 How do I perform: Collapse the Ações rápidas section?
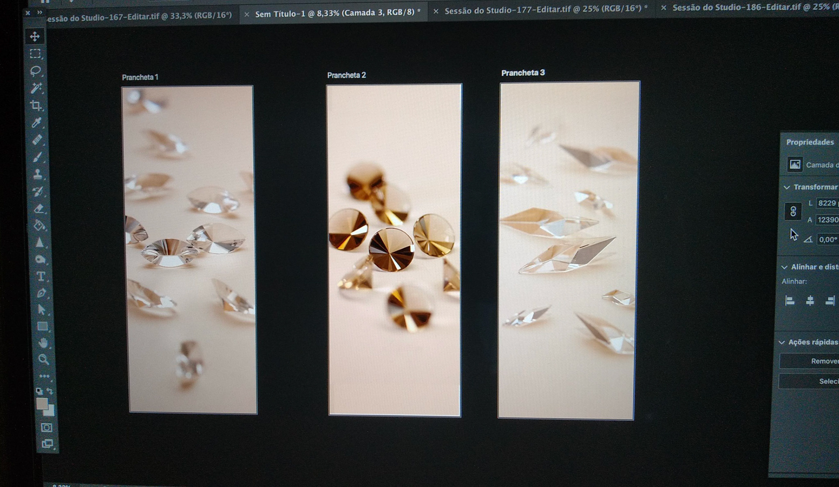tap(782, 342)
